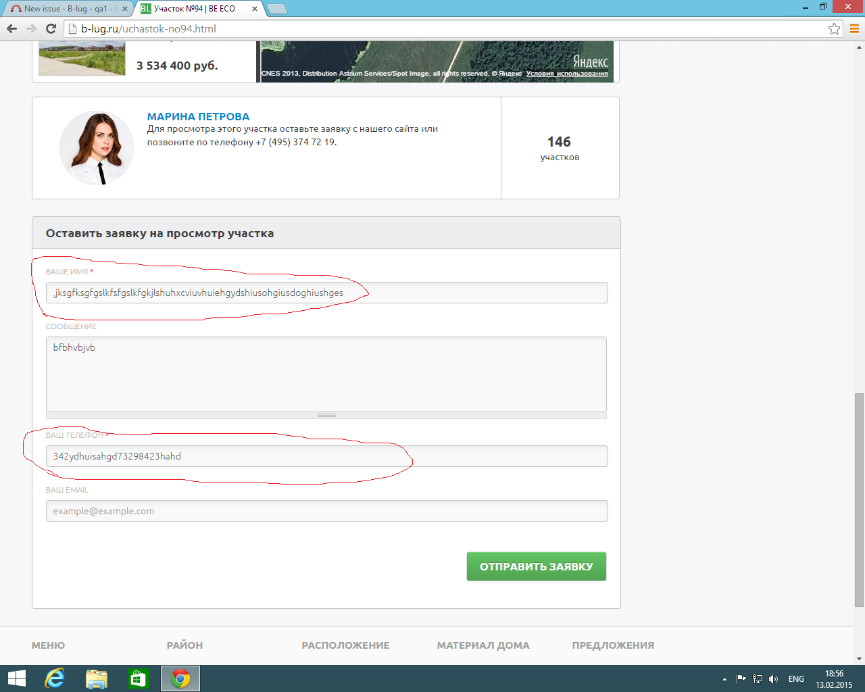Close the Участок №94 tab

pyautogui.click(x=255, y=9)
